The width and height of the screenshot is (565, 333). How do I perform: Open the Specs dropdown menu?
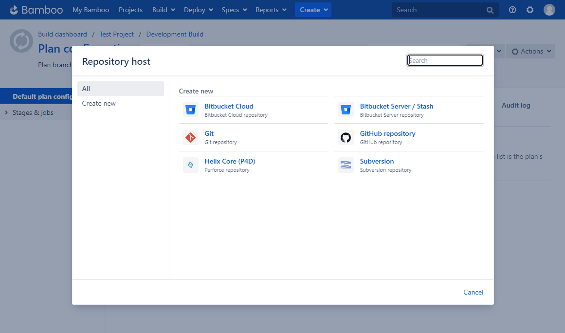tap(234, 10)
